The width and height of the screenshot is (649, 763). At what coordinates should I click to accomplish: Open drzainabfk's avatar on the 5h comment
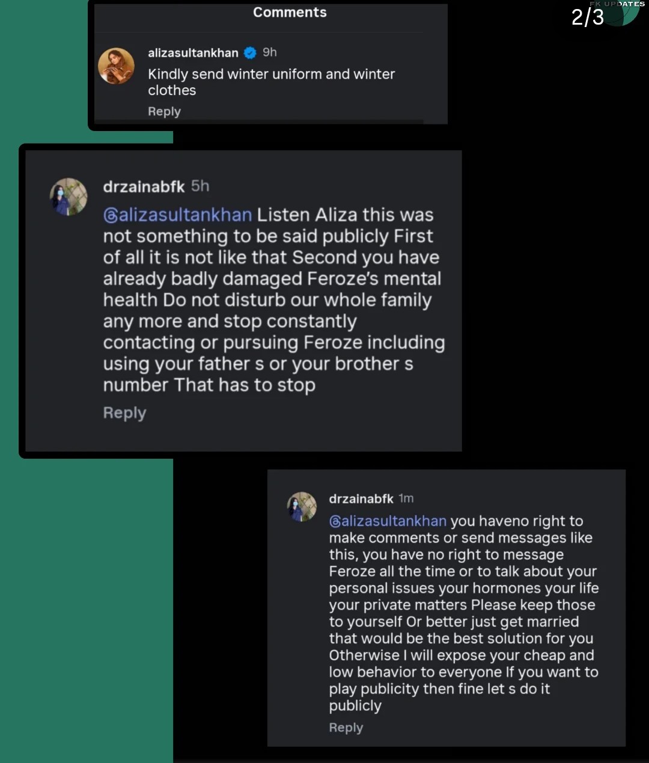click(x=69, y=197)
